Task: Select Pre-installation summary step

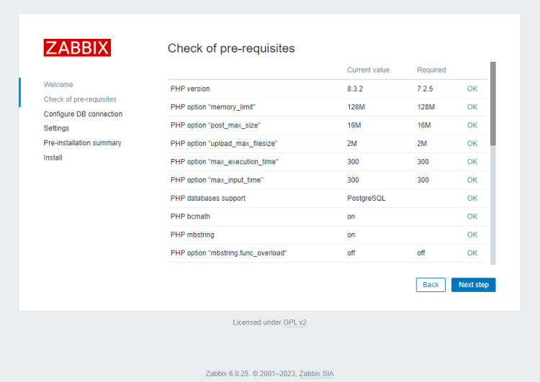Action: click(82, 142)
